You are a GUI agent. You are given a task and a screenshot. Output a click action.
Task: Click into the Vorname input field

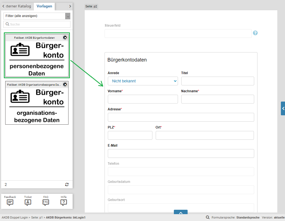point(143,99)
